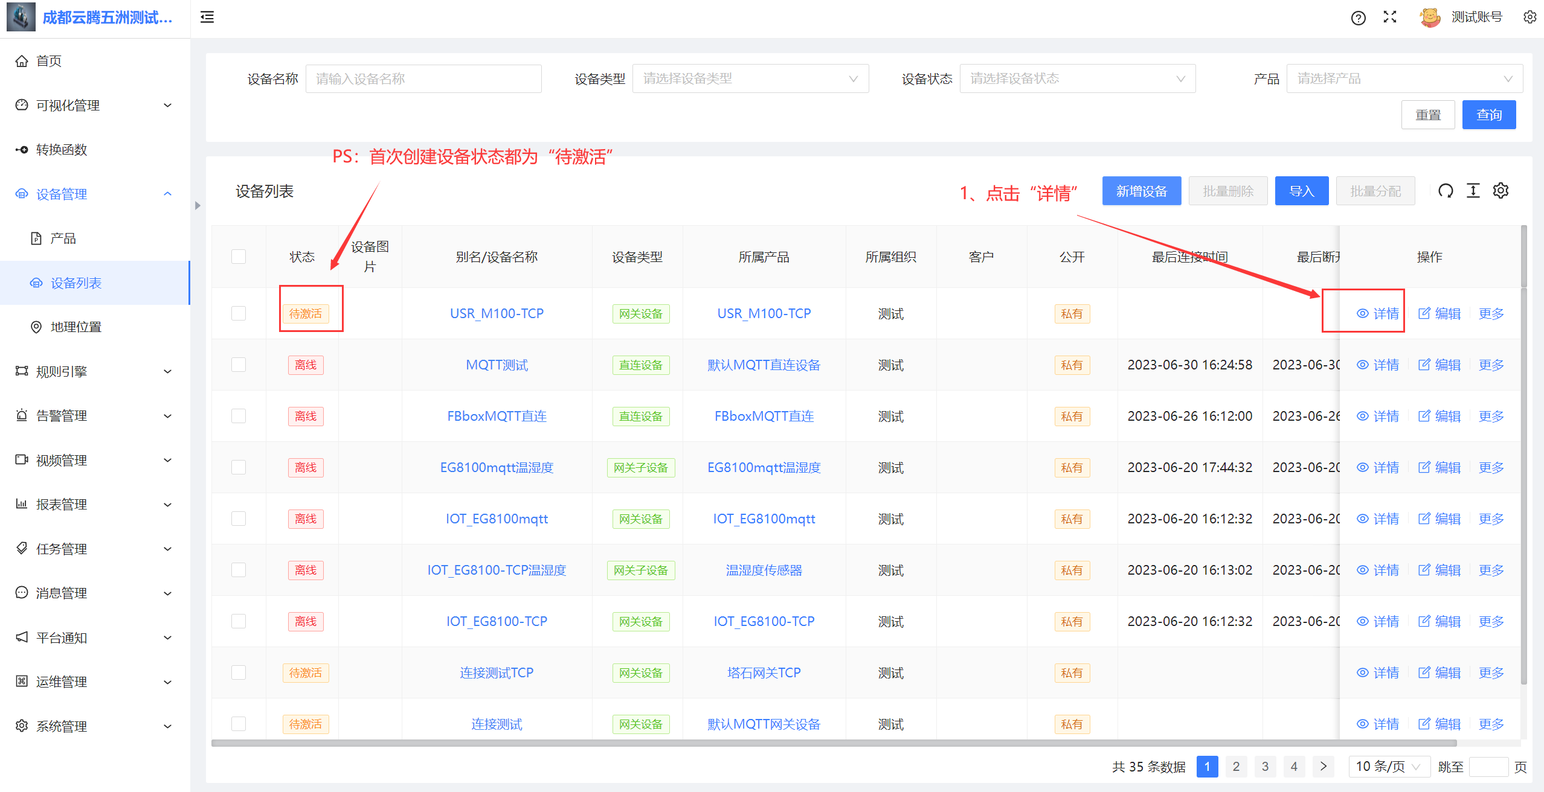Tick the checkbox for MQTT测试 row

point(239,365)
